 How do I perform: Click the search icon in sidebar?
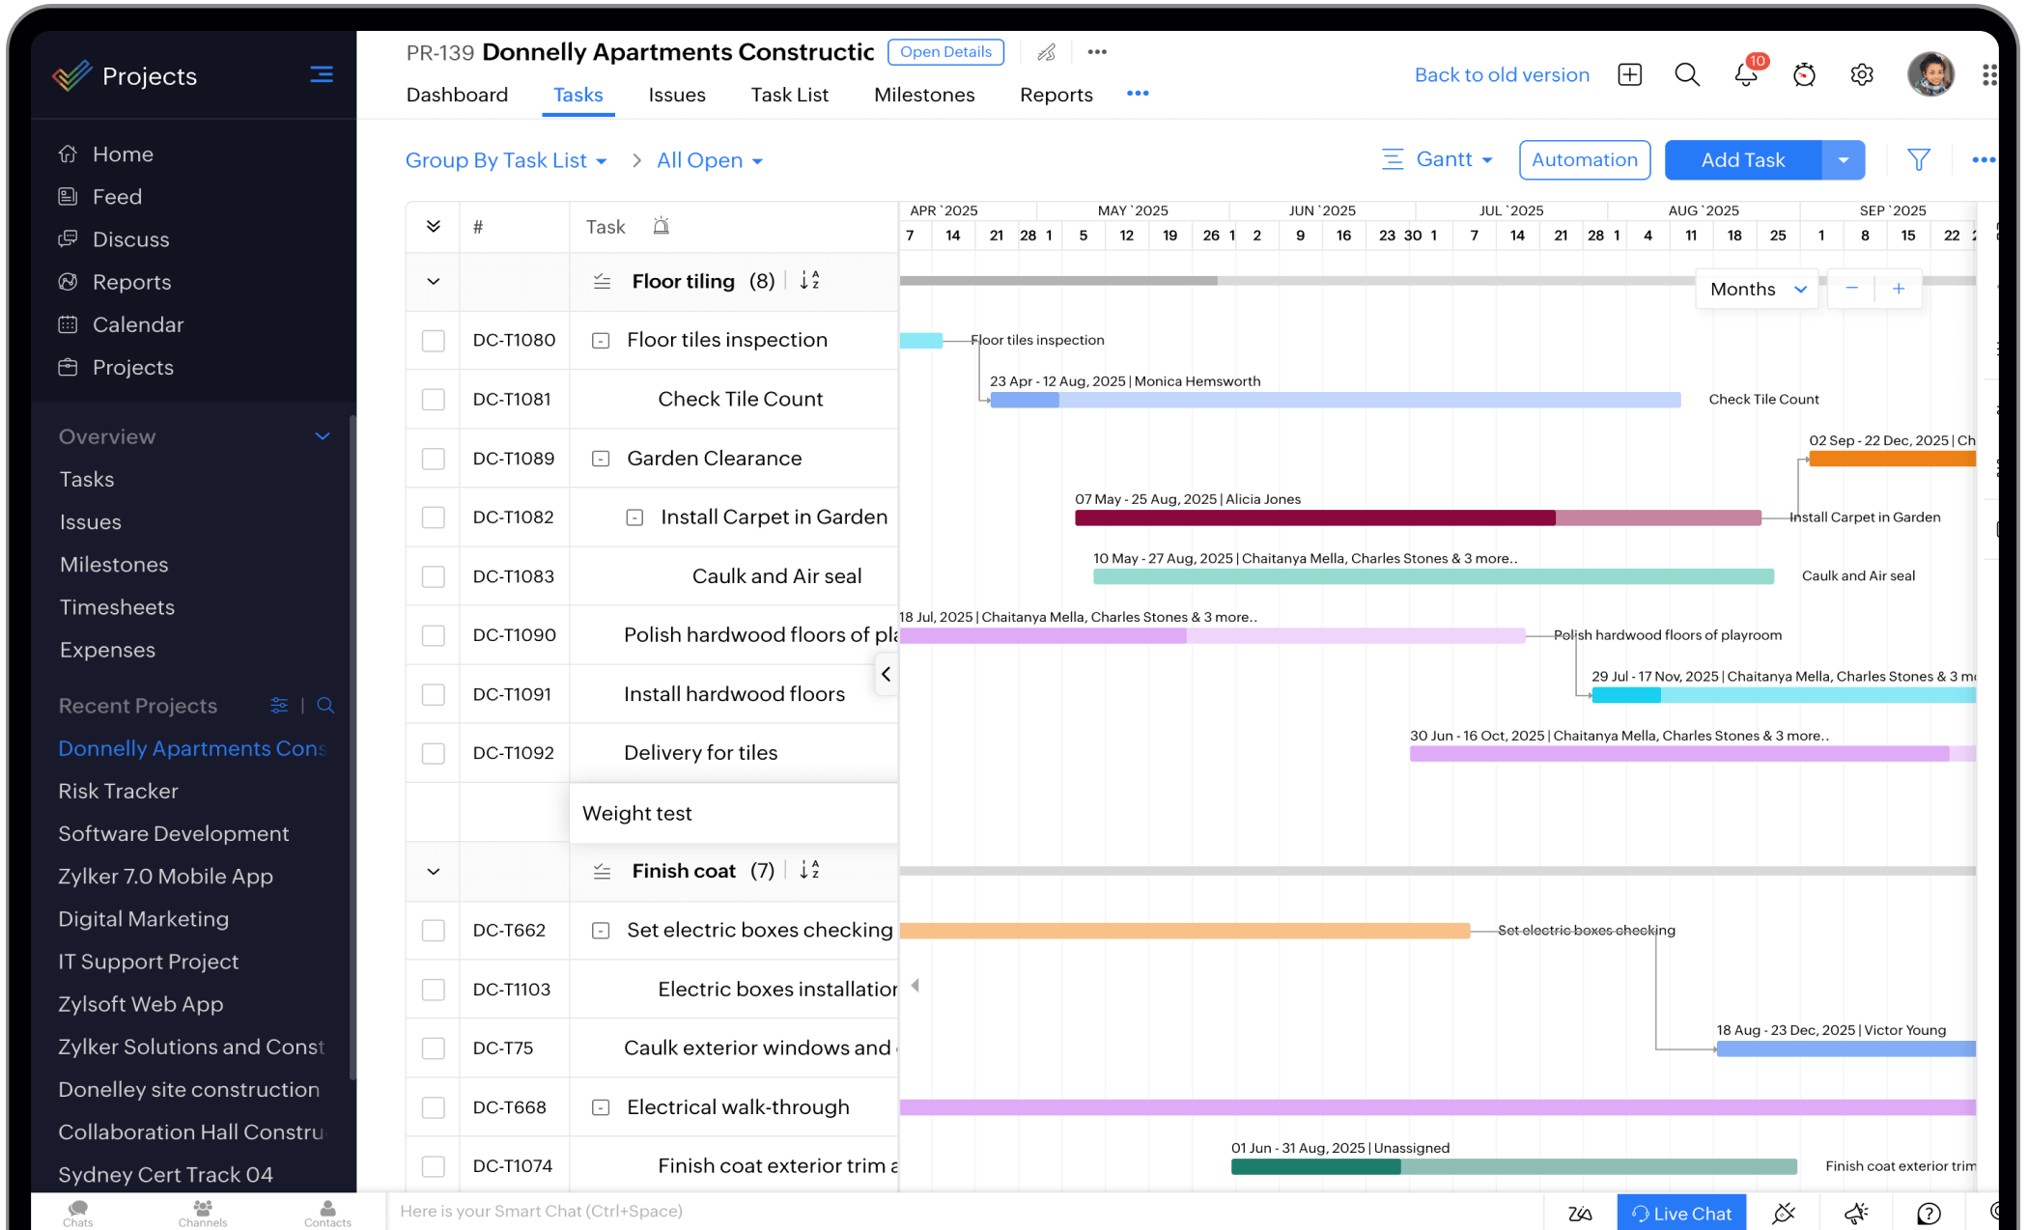point(323,706)
